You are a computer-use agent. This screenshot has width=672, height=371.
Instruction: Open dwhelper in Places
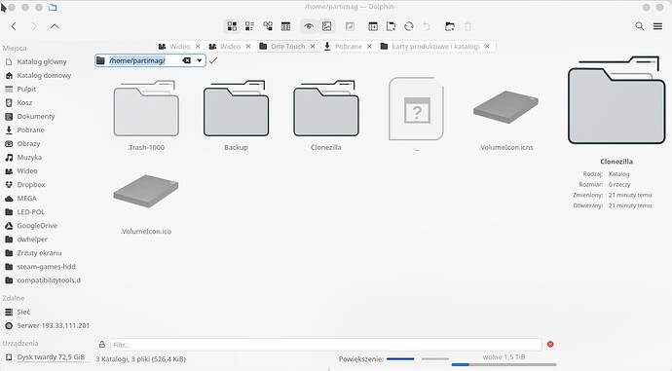[x=32, y=240]
